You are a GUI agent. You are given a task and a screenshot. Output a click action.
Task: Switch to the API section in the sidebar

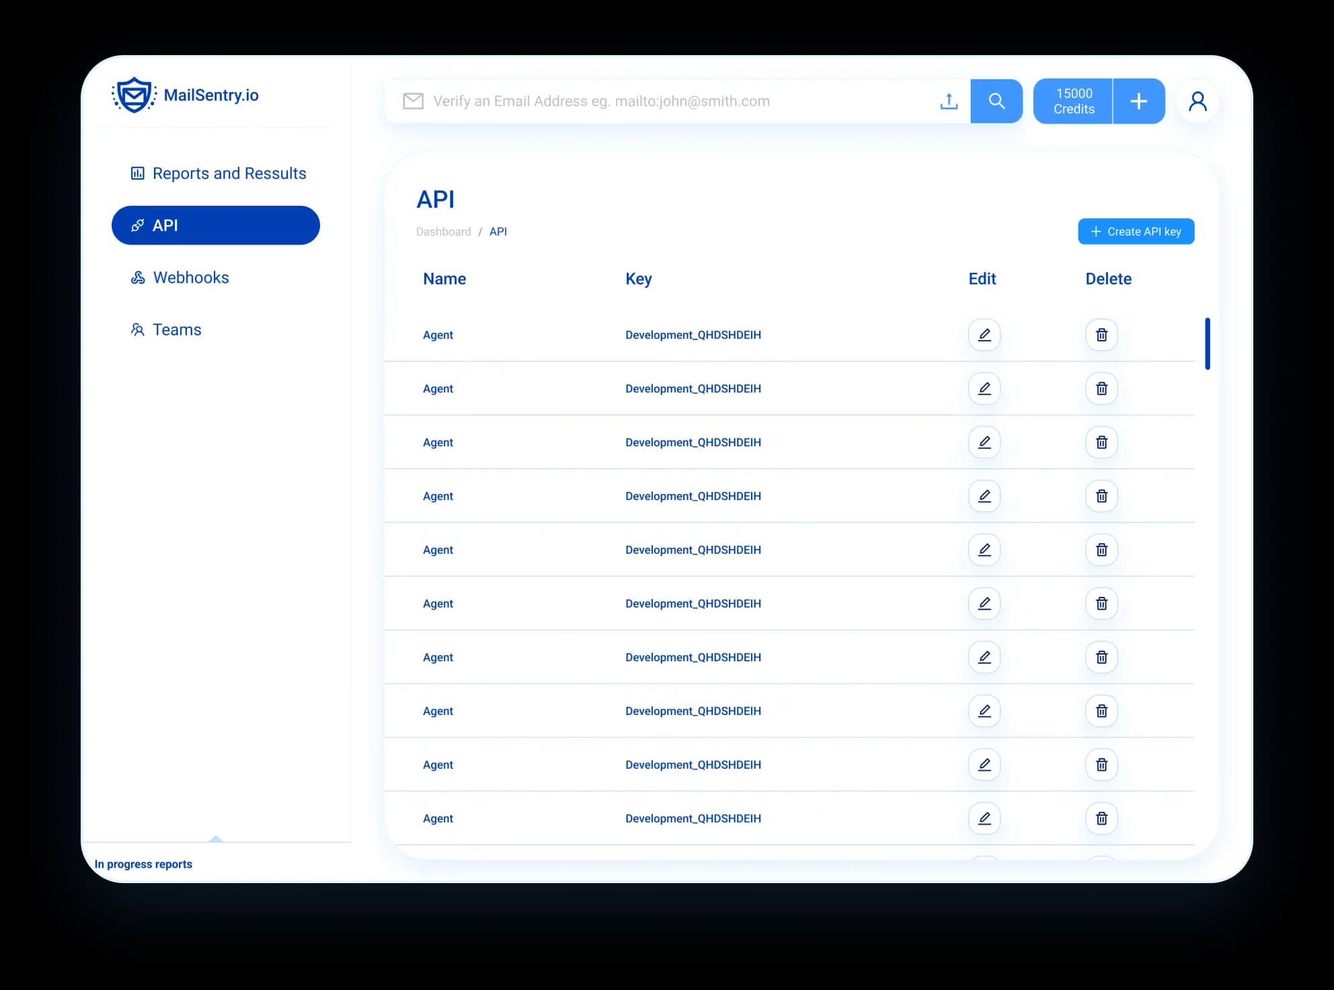coord(215,225)
